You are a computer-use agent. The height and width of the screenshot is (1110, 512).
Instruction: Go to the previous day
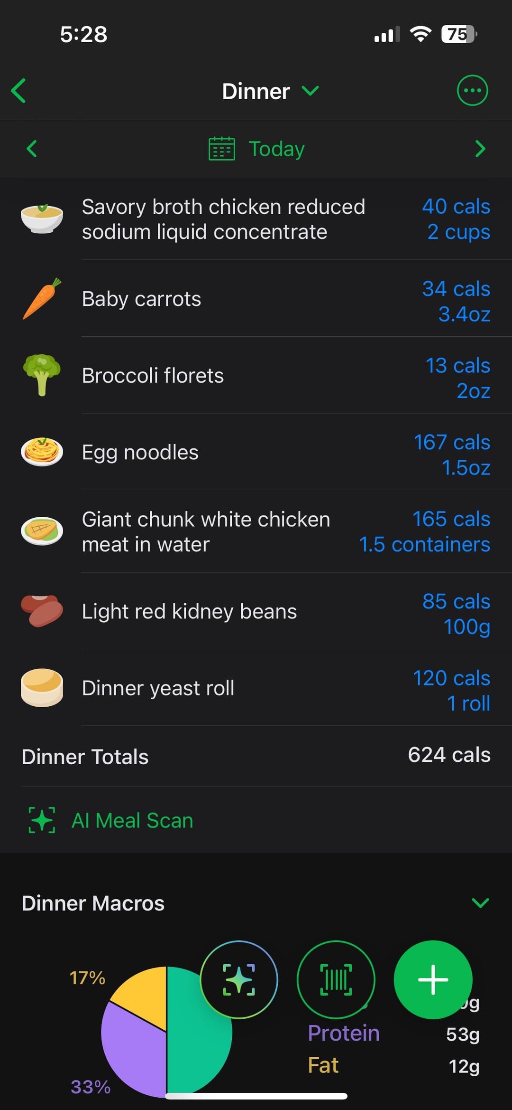pyautogui.click(x=32, y=149)
